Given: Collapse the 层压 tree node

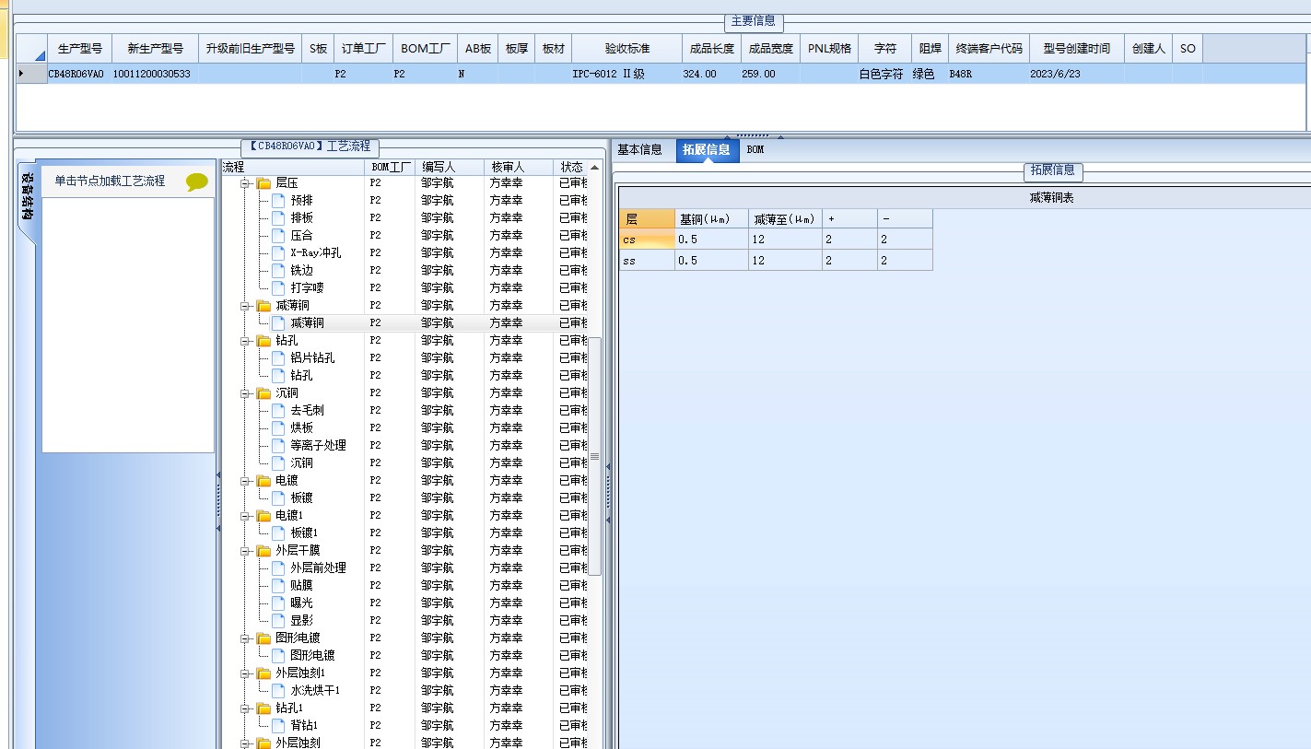Looking at the screenshot, I should coord(246,183).
